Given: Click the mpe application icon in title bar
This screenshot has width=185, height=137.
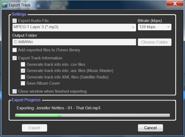Looking at the screenshot, I should (5, 5).
